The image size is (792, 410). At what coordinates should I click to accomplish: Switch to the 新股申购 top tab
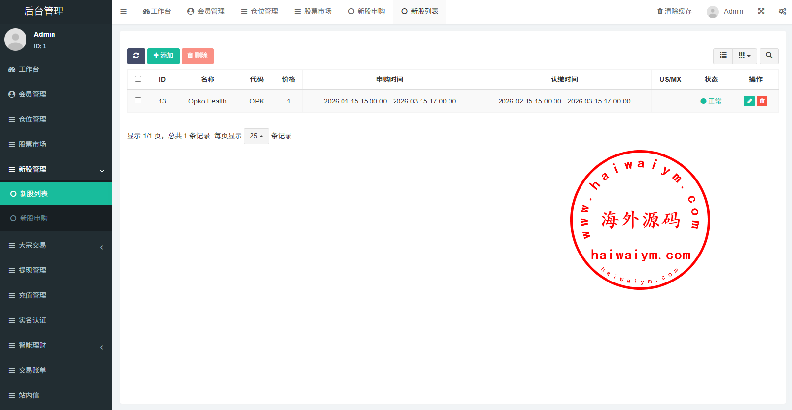(x=367, y=11)
